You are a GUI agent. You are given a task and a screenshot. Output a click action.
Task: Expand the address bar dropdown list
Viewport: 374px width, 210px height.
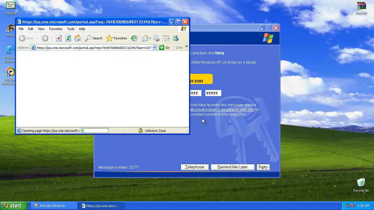(x=155, y=48)
